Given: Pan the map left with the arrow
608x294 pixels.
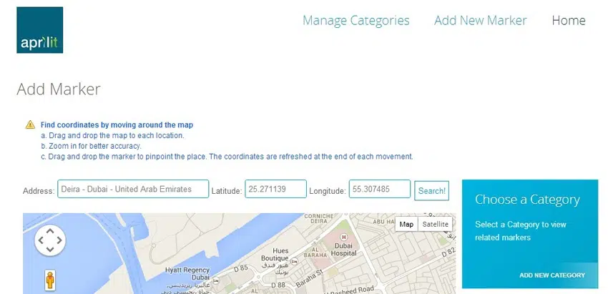Looking at the screenshot, I should pos(40,241).
